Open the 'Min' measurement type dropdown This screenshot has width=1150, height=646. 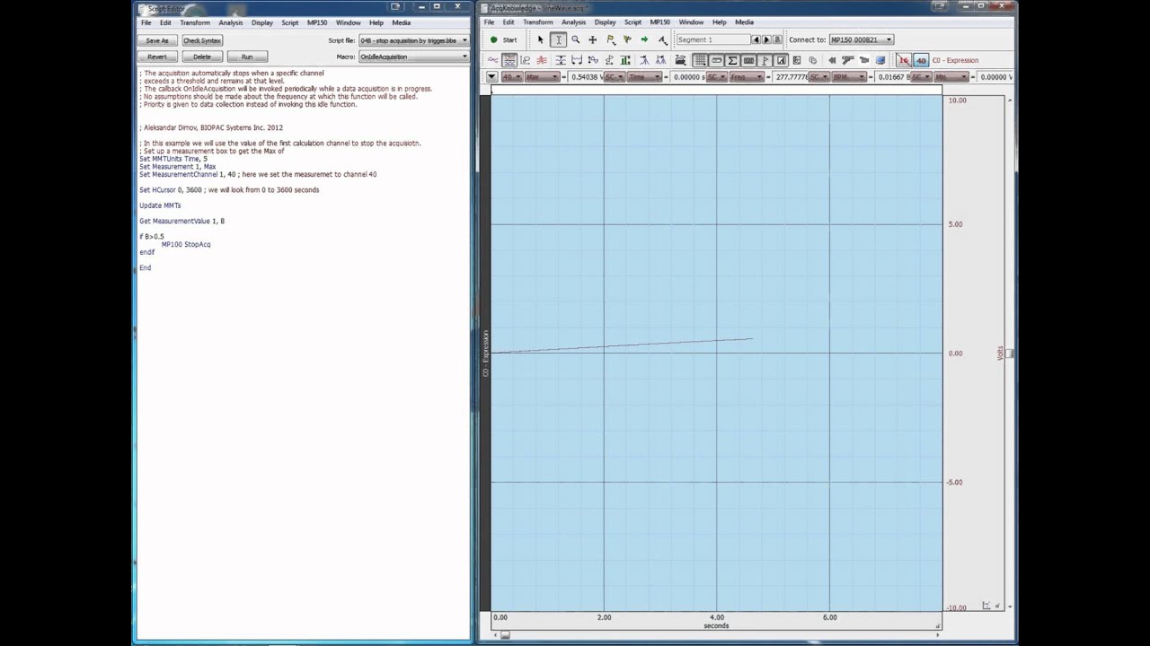tap(951, 77)
